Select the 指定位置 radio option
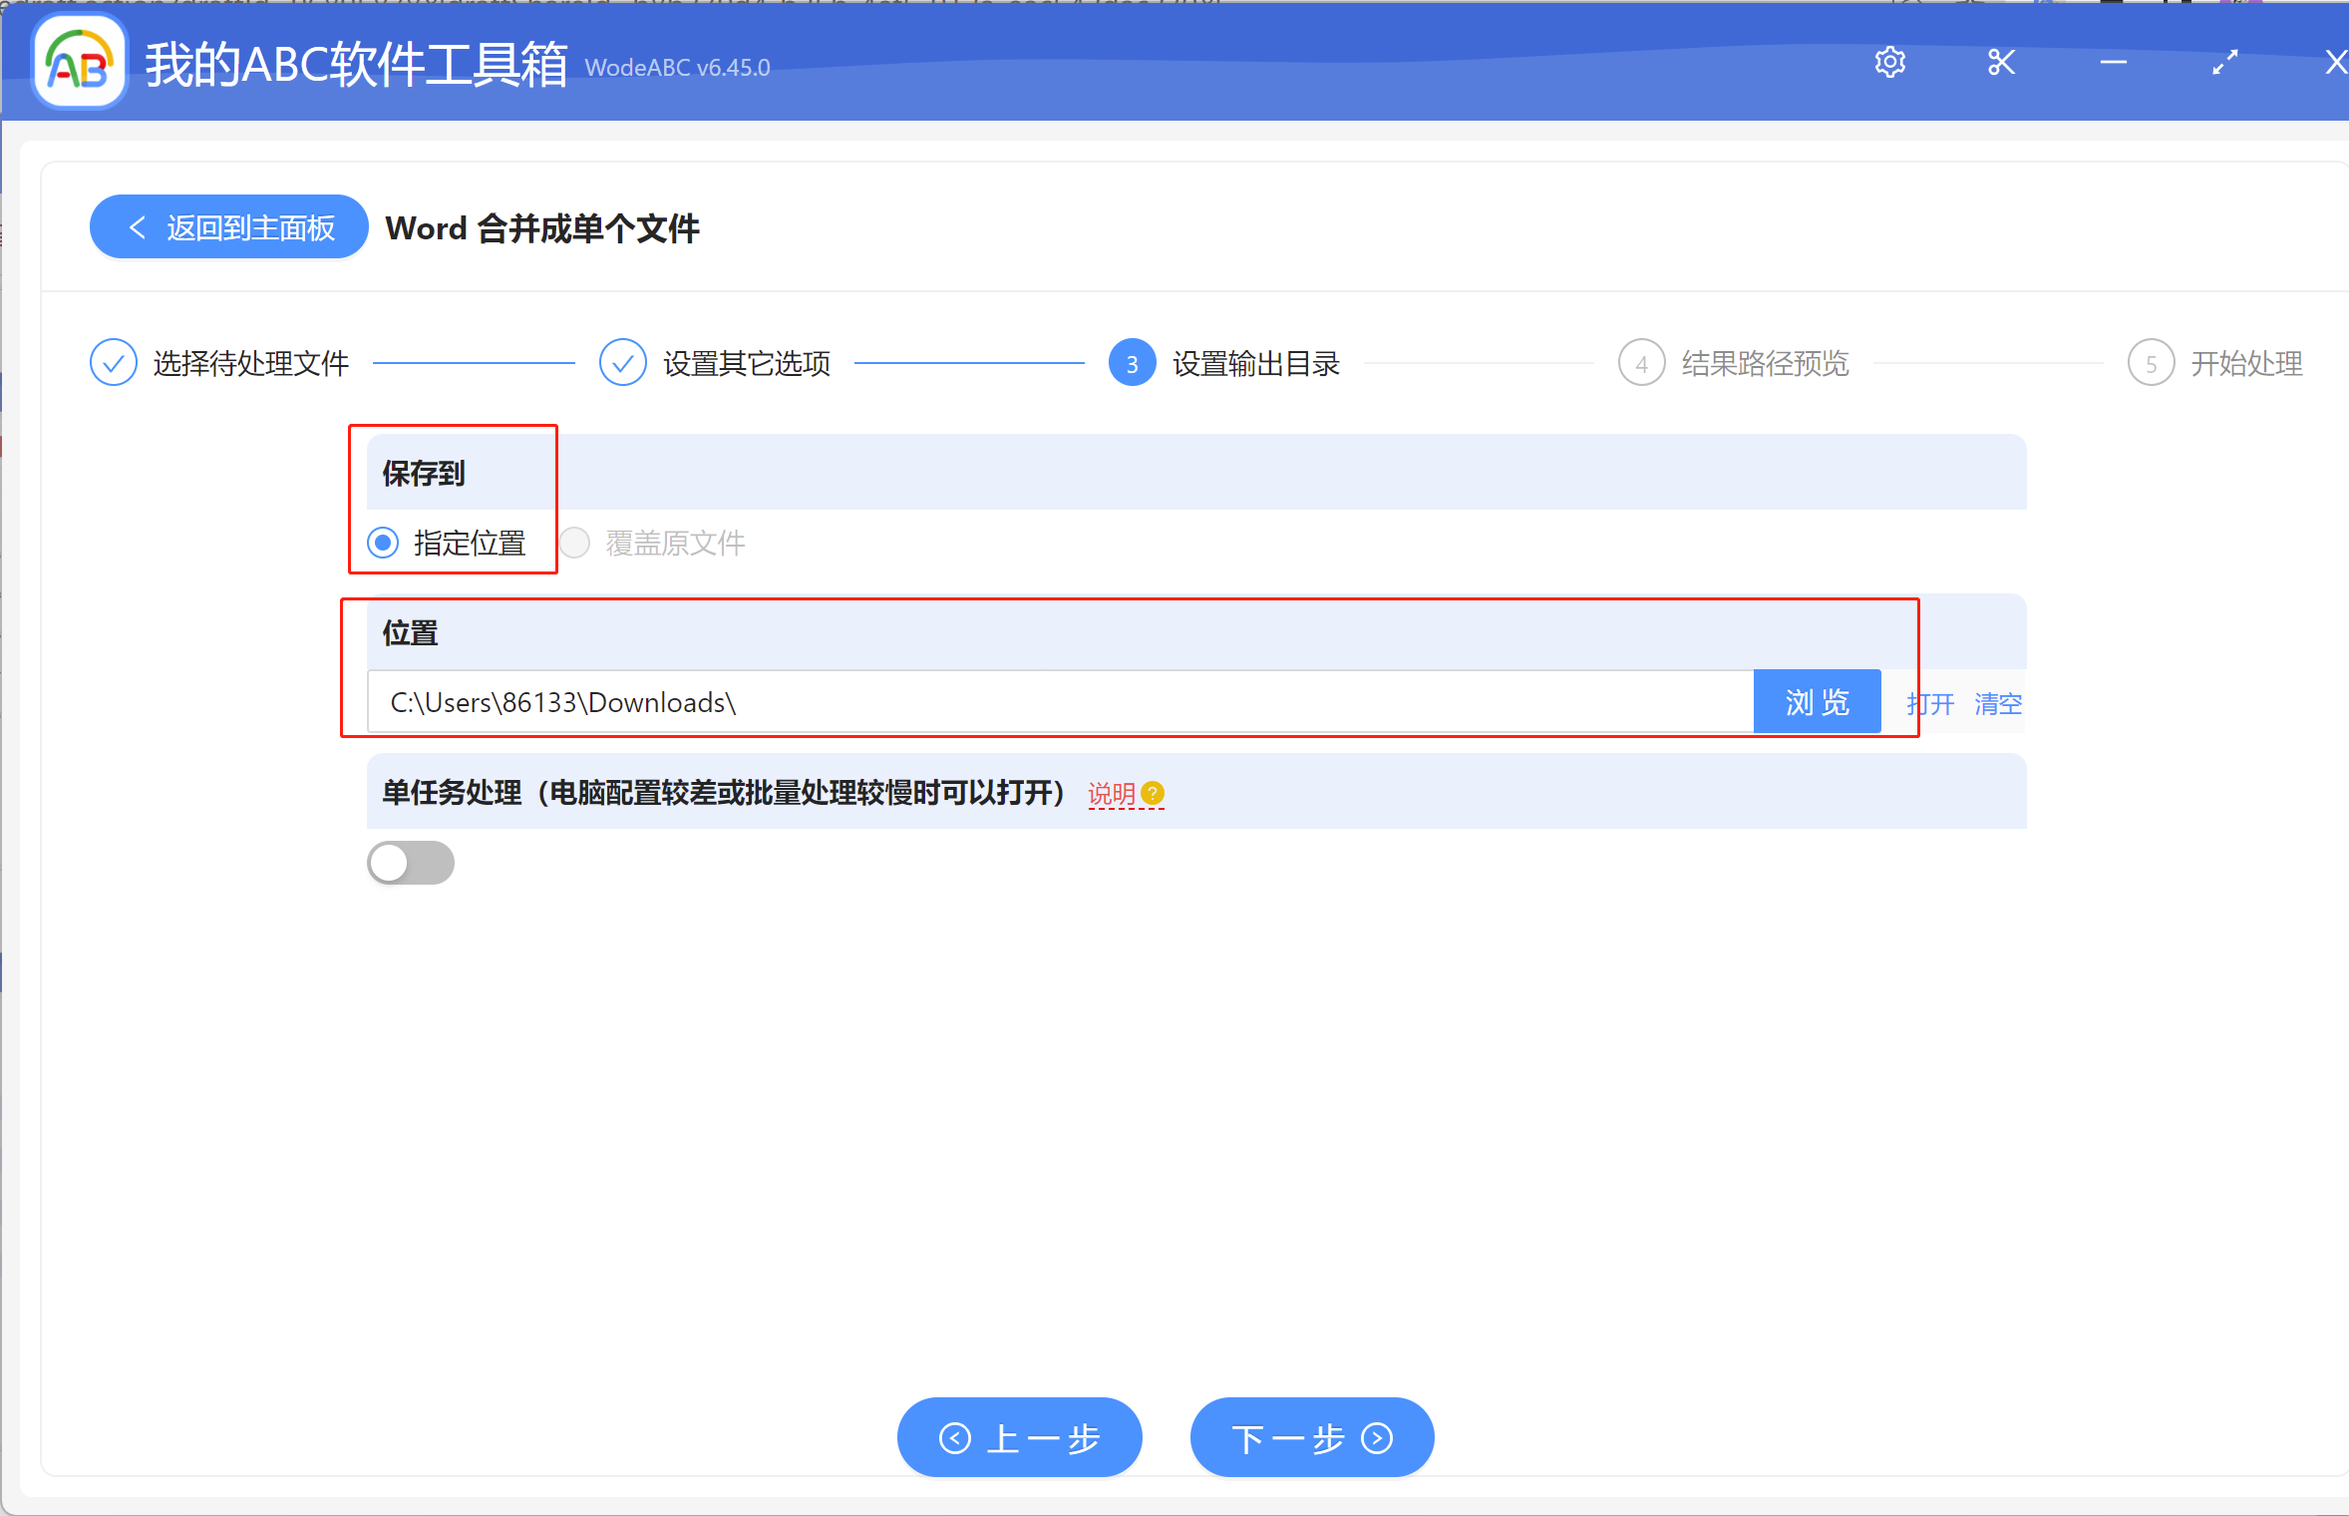This screenshot has width=2349, height=1516. (383, 543)
